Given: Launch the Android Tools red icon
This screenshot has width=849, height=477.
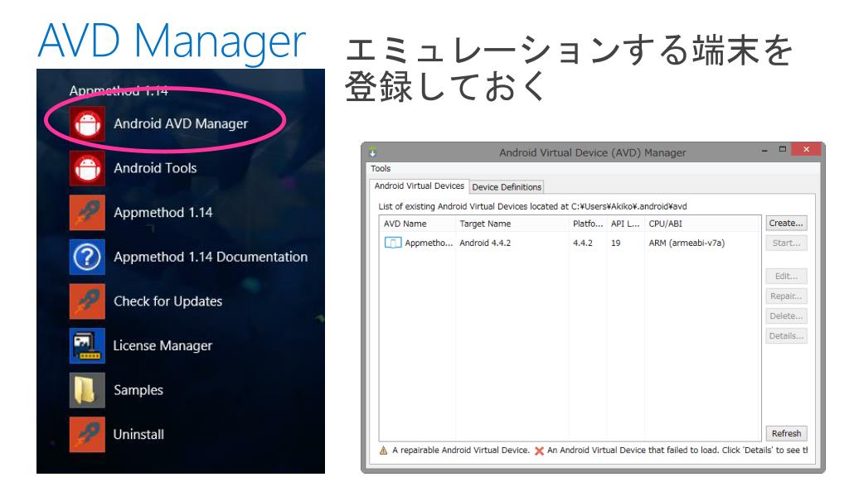Looking at the screenshot, I should click(87, 168).
